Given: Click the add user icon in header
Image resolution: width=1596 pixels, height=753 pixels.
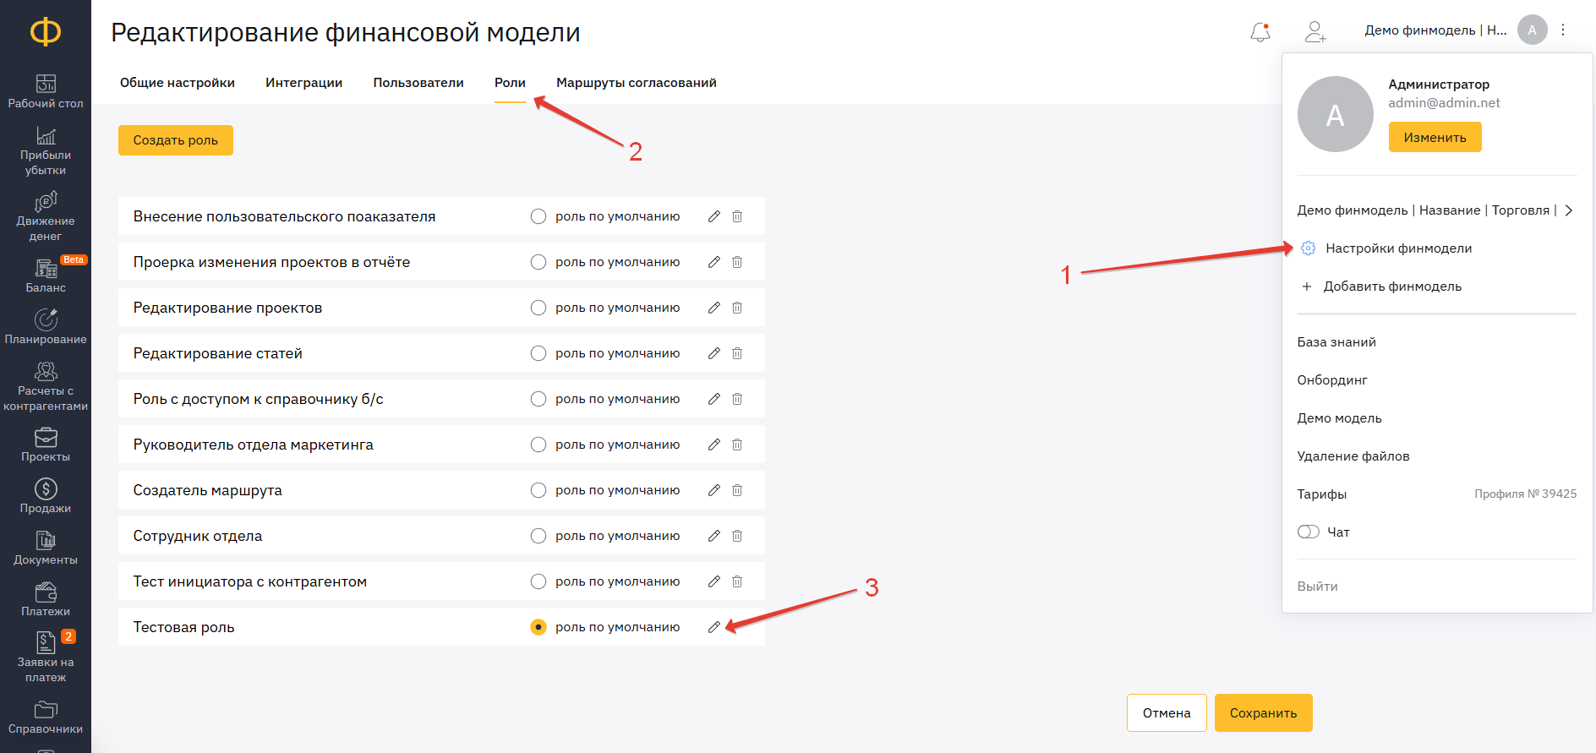Looking at the screenshot, I should click(1315, 32).
